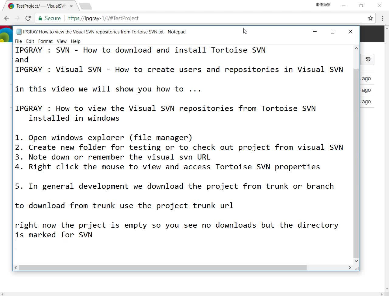Click the line starting '5. In general development'
The image size is (389, 296).
(174, 186)
